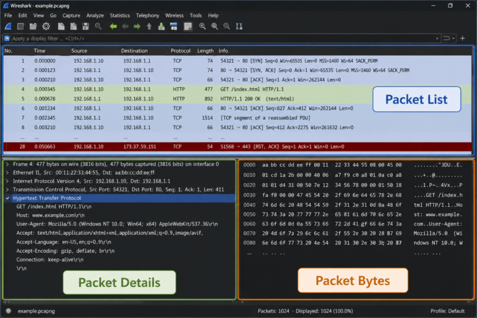Select the Accept-Encoding: gzip, deflate line
Screen dimensions: 477x318
click(65, 251)
